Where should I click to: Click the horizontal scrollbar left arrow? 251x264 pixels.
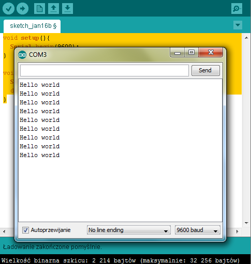[4, 231]
